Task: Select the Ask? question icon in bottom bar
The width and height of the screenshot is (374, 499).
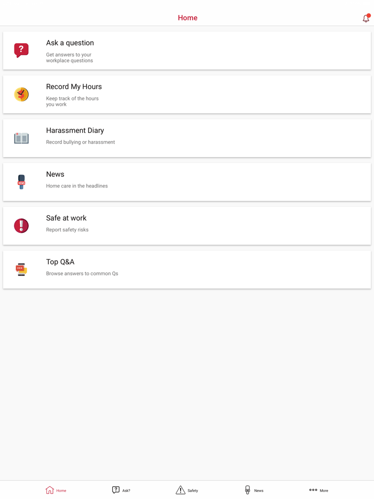Action: click(115, 489)
